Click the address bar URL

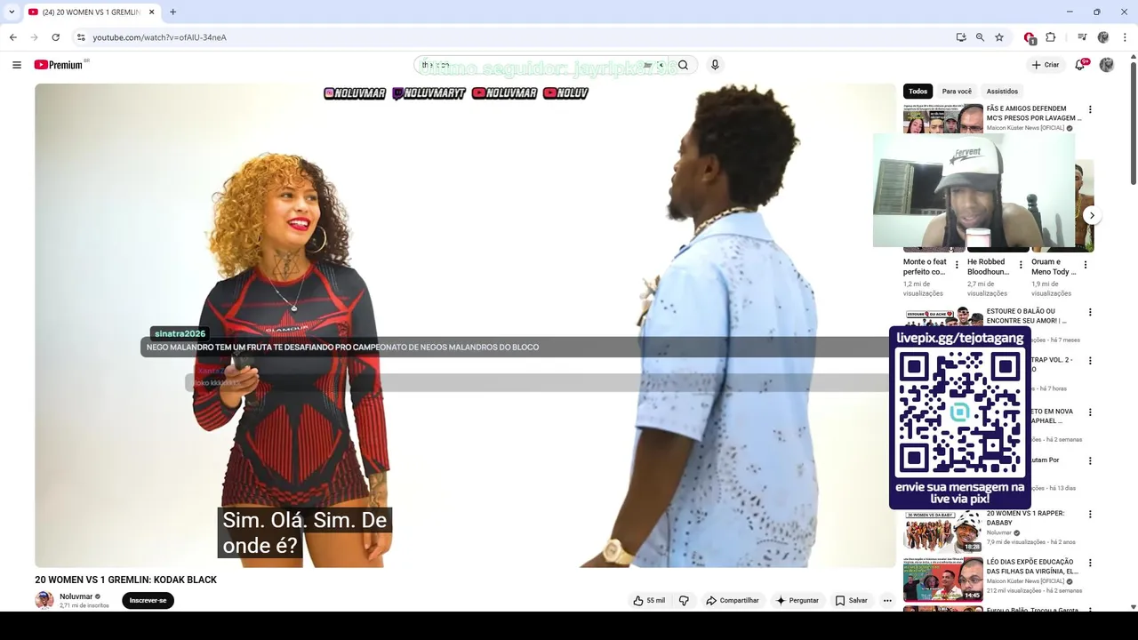pyautogui.click(x=159, y=37)
